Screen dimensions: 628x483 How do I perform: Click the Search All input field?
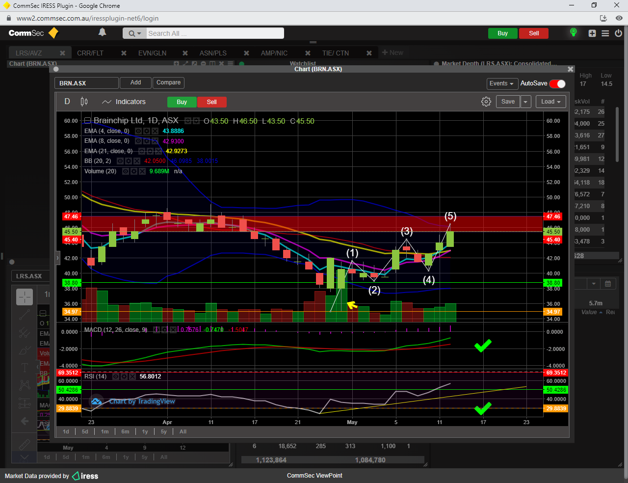pyautogui.click(x=215, y=33)
